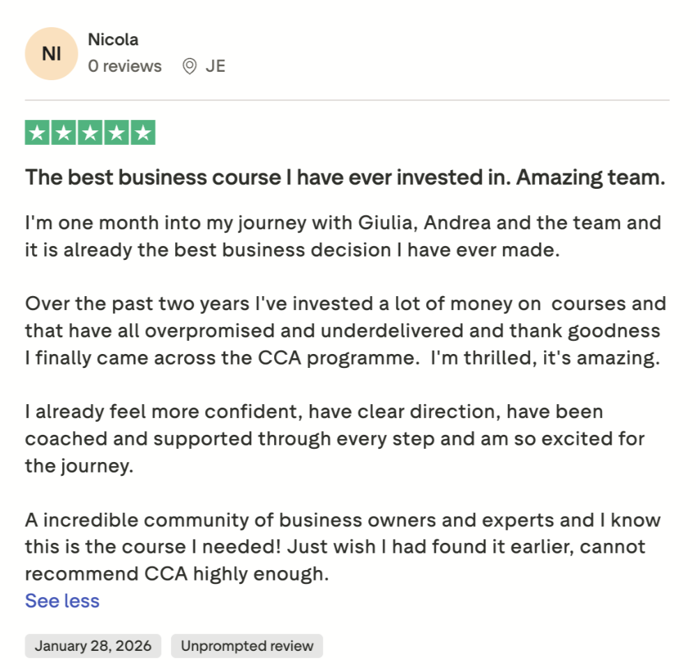
Task: Open the review title heading
Action: coord(345,178)
